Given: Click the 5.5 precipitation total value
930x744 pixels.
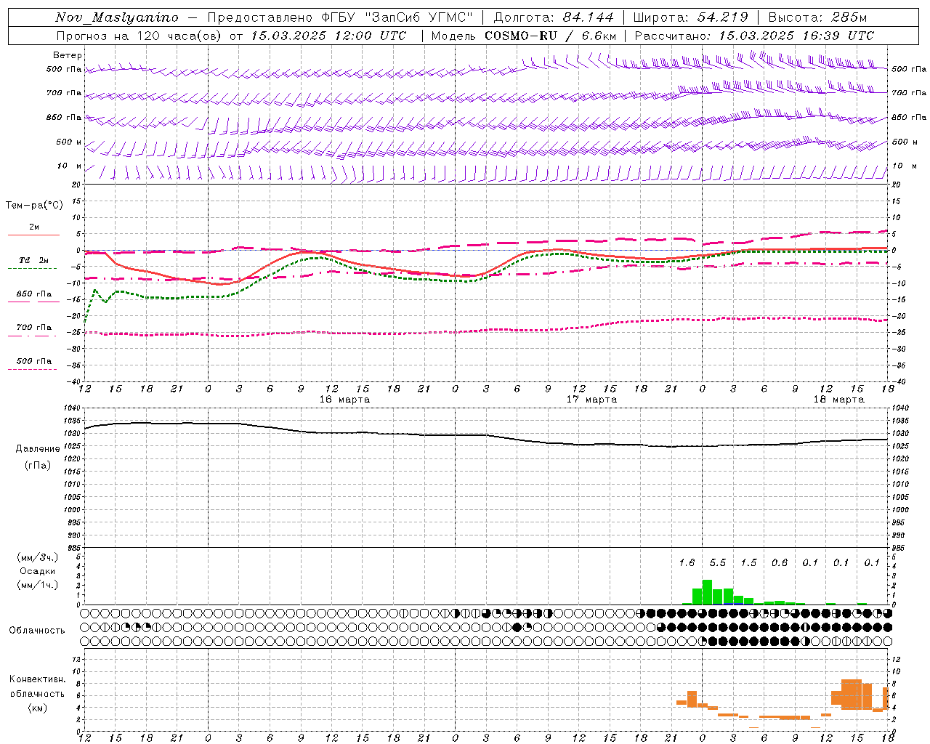Looking at the screenshot, I should point(718,562).
